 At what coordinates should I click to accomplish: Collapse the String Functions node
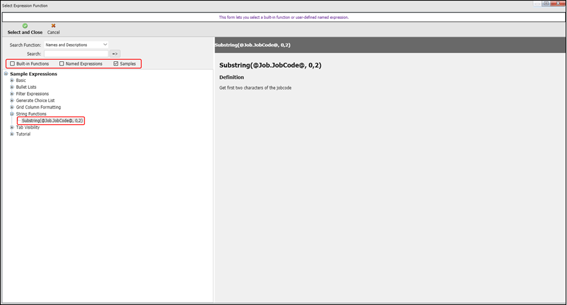[12, 114]
